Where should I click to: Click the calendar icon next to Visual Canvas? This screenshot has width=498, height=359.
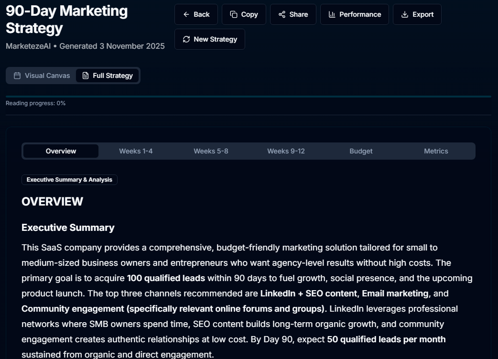tap(17, 75)
